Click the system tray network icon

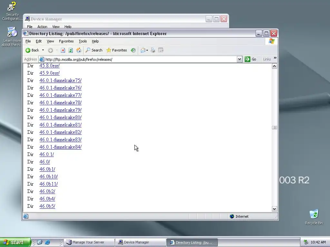pos(306,242)
